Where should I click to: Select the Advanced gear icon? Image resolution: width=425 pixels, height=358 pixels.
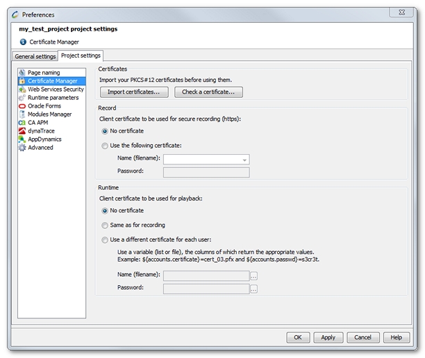[x=22, y=148]
